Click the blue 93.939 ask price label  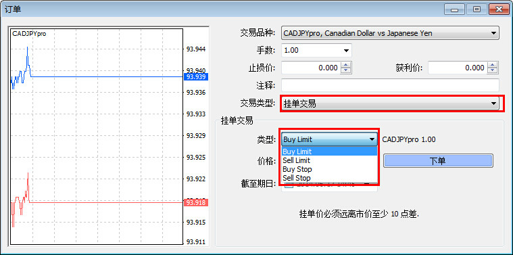click(196, 77)
